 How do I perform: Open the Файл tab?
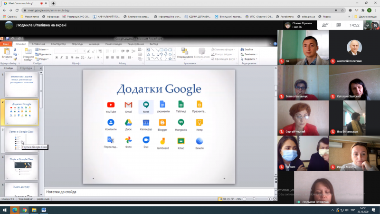6,44
